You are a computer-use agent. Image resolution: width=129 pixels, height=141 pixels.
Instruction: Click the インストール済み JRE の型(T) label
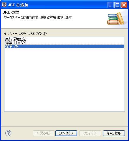point(26,34)
